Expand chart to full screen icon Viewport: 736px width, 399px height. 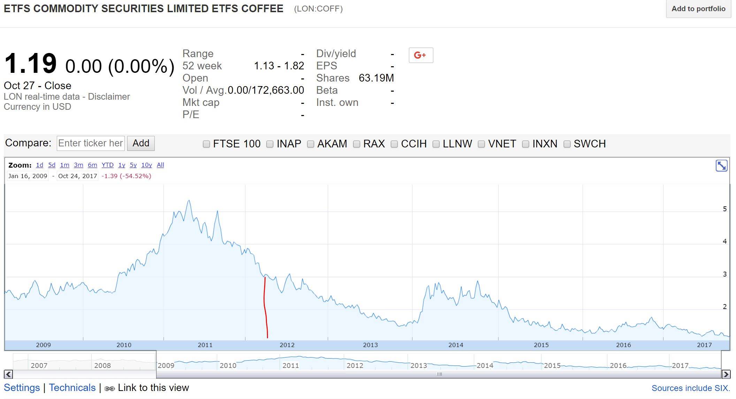point(721,166)
